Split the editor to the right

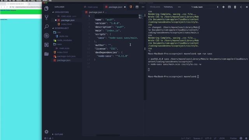(137, 7)
